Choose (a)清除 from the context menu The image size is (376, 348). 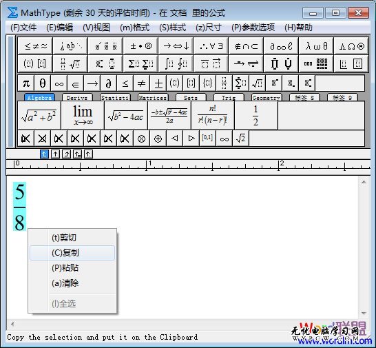(x=72, y=283)
